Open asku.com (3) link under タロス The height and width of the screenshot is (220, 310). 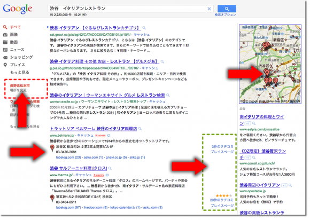(x=153, y=208)
